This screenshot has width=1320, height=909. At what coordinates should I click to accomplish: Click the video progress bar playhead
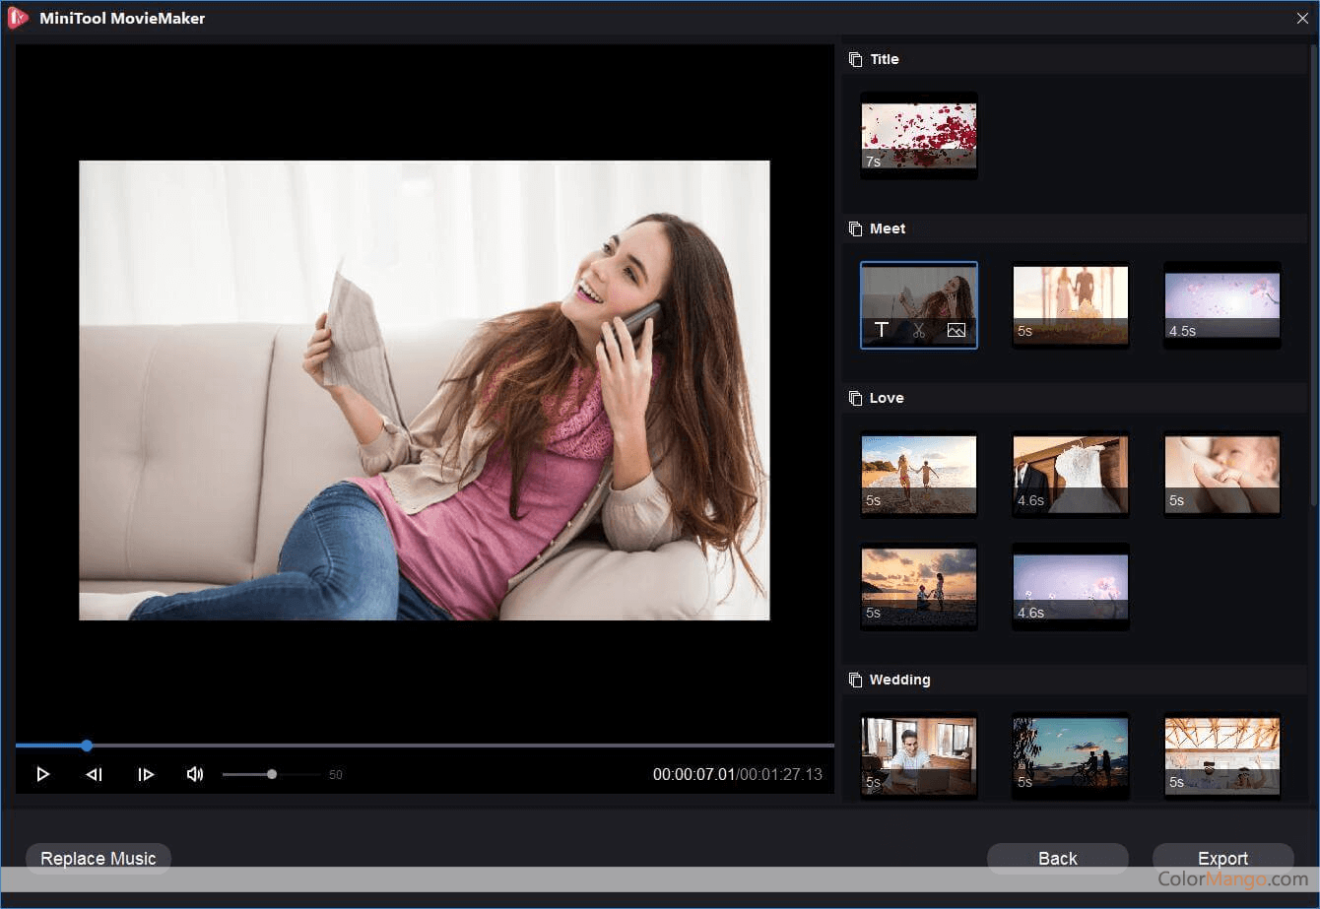(x=87, y=746)
